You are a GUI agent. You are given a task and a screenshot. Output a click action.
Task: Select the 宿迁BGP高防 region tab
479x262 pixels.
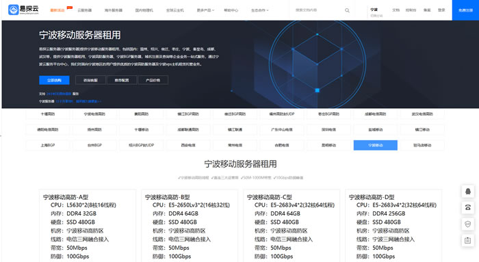click(x=235, y=114)
